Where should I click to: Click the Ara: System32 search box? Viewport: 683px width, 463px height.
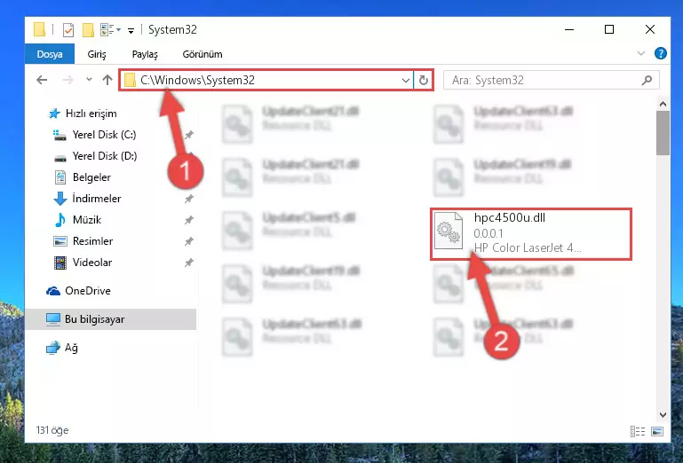(551, 81)
